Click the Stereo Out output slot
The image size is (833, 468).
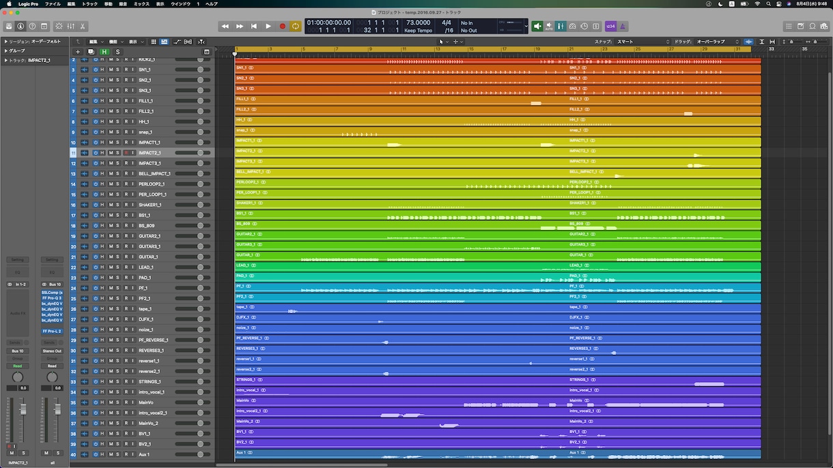pyautogui.click(x=52, y=351)
